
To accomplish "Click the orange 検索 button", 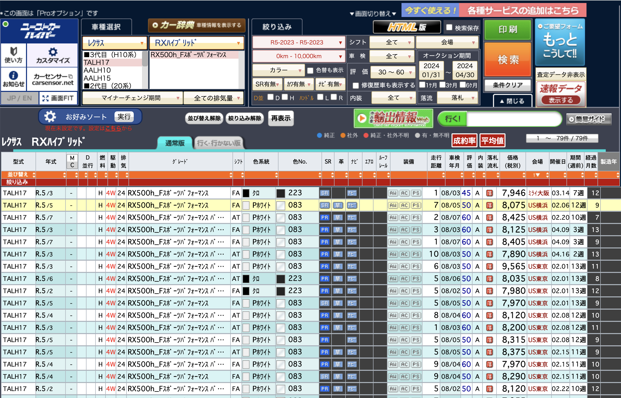I will [508, 60].
